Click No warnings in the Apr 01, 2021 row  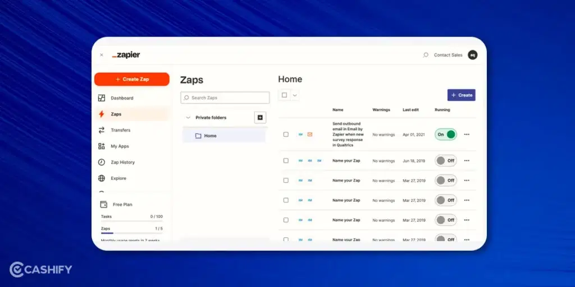pos(384,135)
